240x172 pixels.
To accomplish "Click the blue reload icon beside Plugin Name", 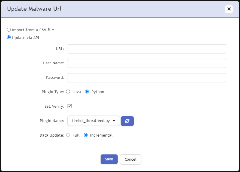I will pos(127,121).
